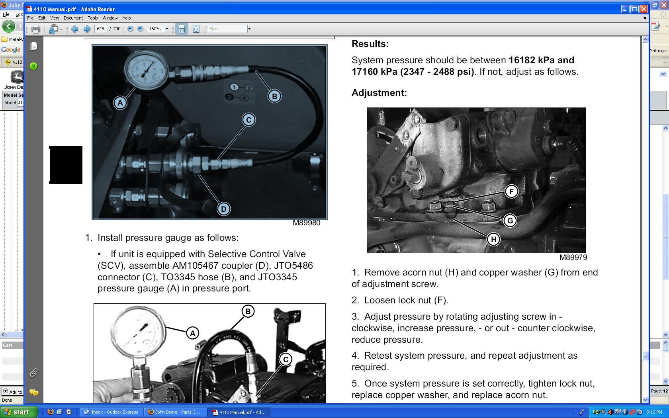Screen dimensions: 669x418
Task: Click the Print icon in toolbar
Action: [x=35, y=29]
